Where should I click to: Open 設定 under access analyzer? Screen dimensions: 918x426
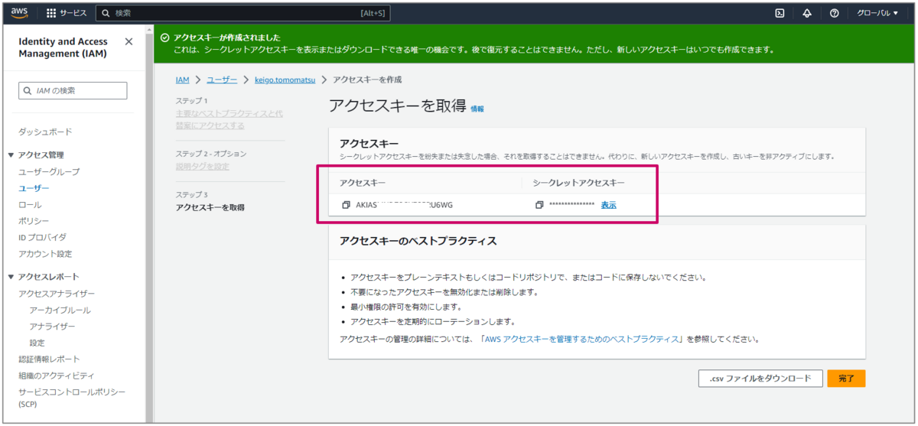coord(37,343)
